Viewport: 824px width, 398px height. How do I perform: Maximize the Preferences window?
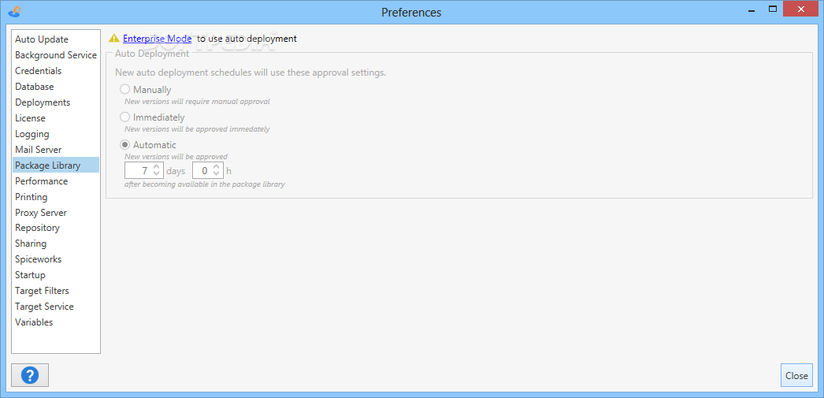772,9
